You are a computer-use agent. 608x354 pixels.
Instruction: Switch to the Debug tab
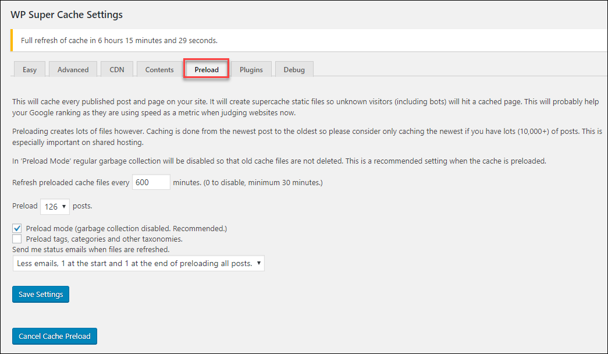point(294,69)
